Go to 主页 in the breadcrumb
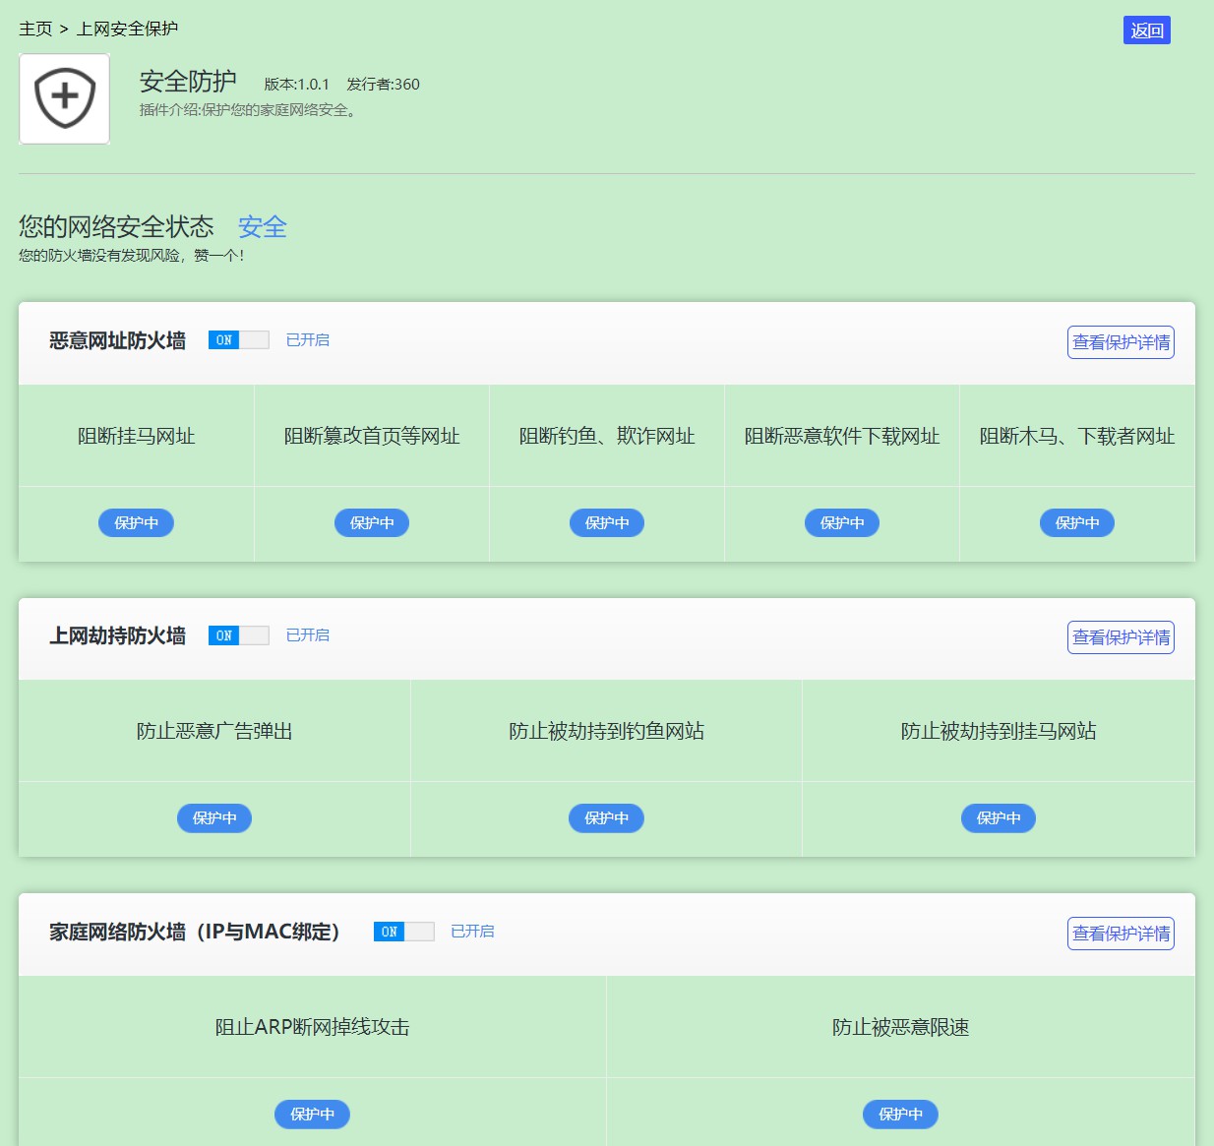The image size is (1214, 1146). tap(35, 29)
